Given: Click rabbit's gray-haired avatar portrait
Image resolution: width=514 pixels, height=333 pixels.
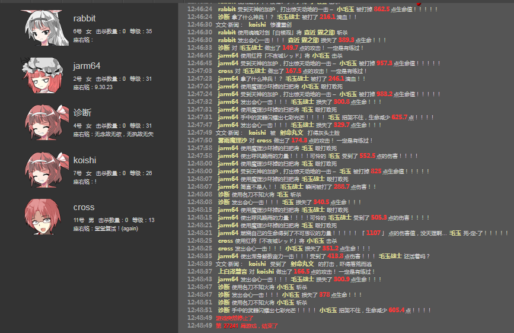Looking at the screenshot, I should point(43,28).
